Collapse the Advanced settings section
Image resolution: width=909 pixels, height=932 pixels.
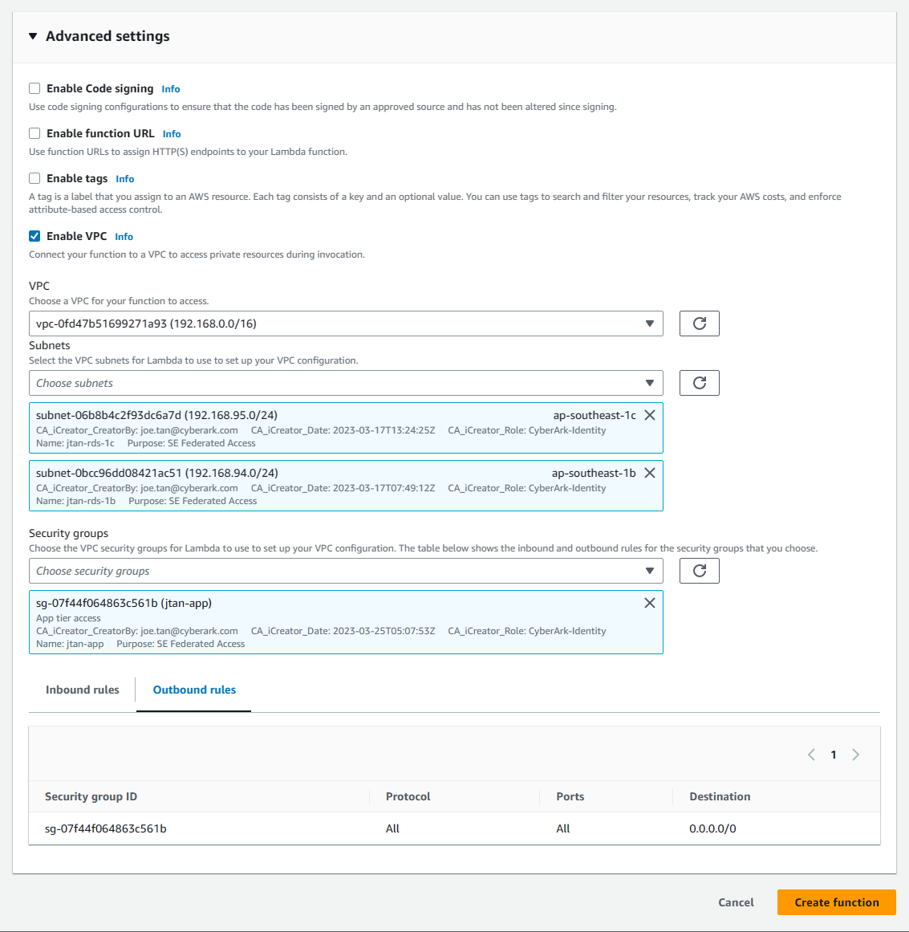pyautogui.click(x=32, y=35)
